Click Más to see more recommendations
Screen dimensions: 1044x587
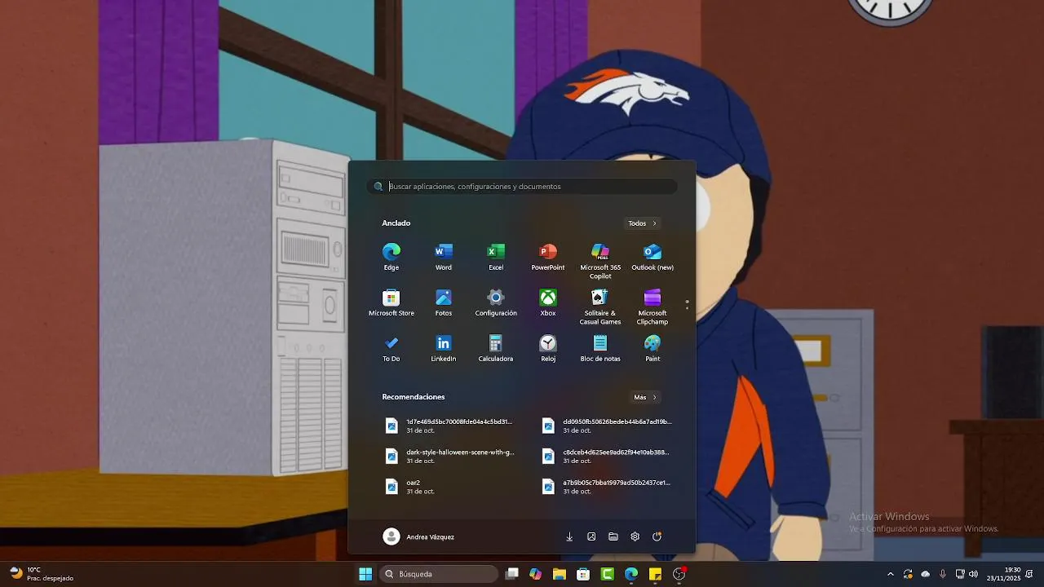pyautogui.click(x=645, y=397)
